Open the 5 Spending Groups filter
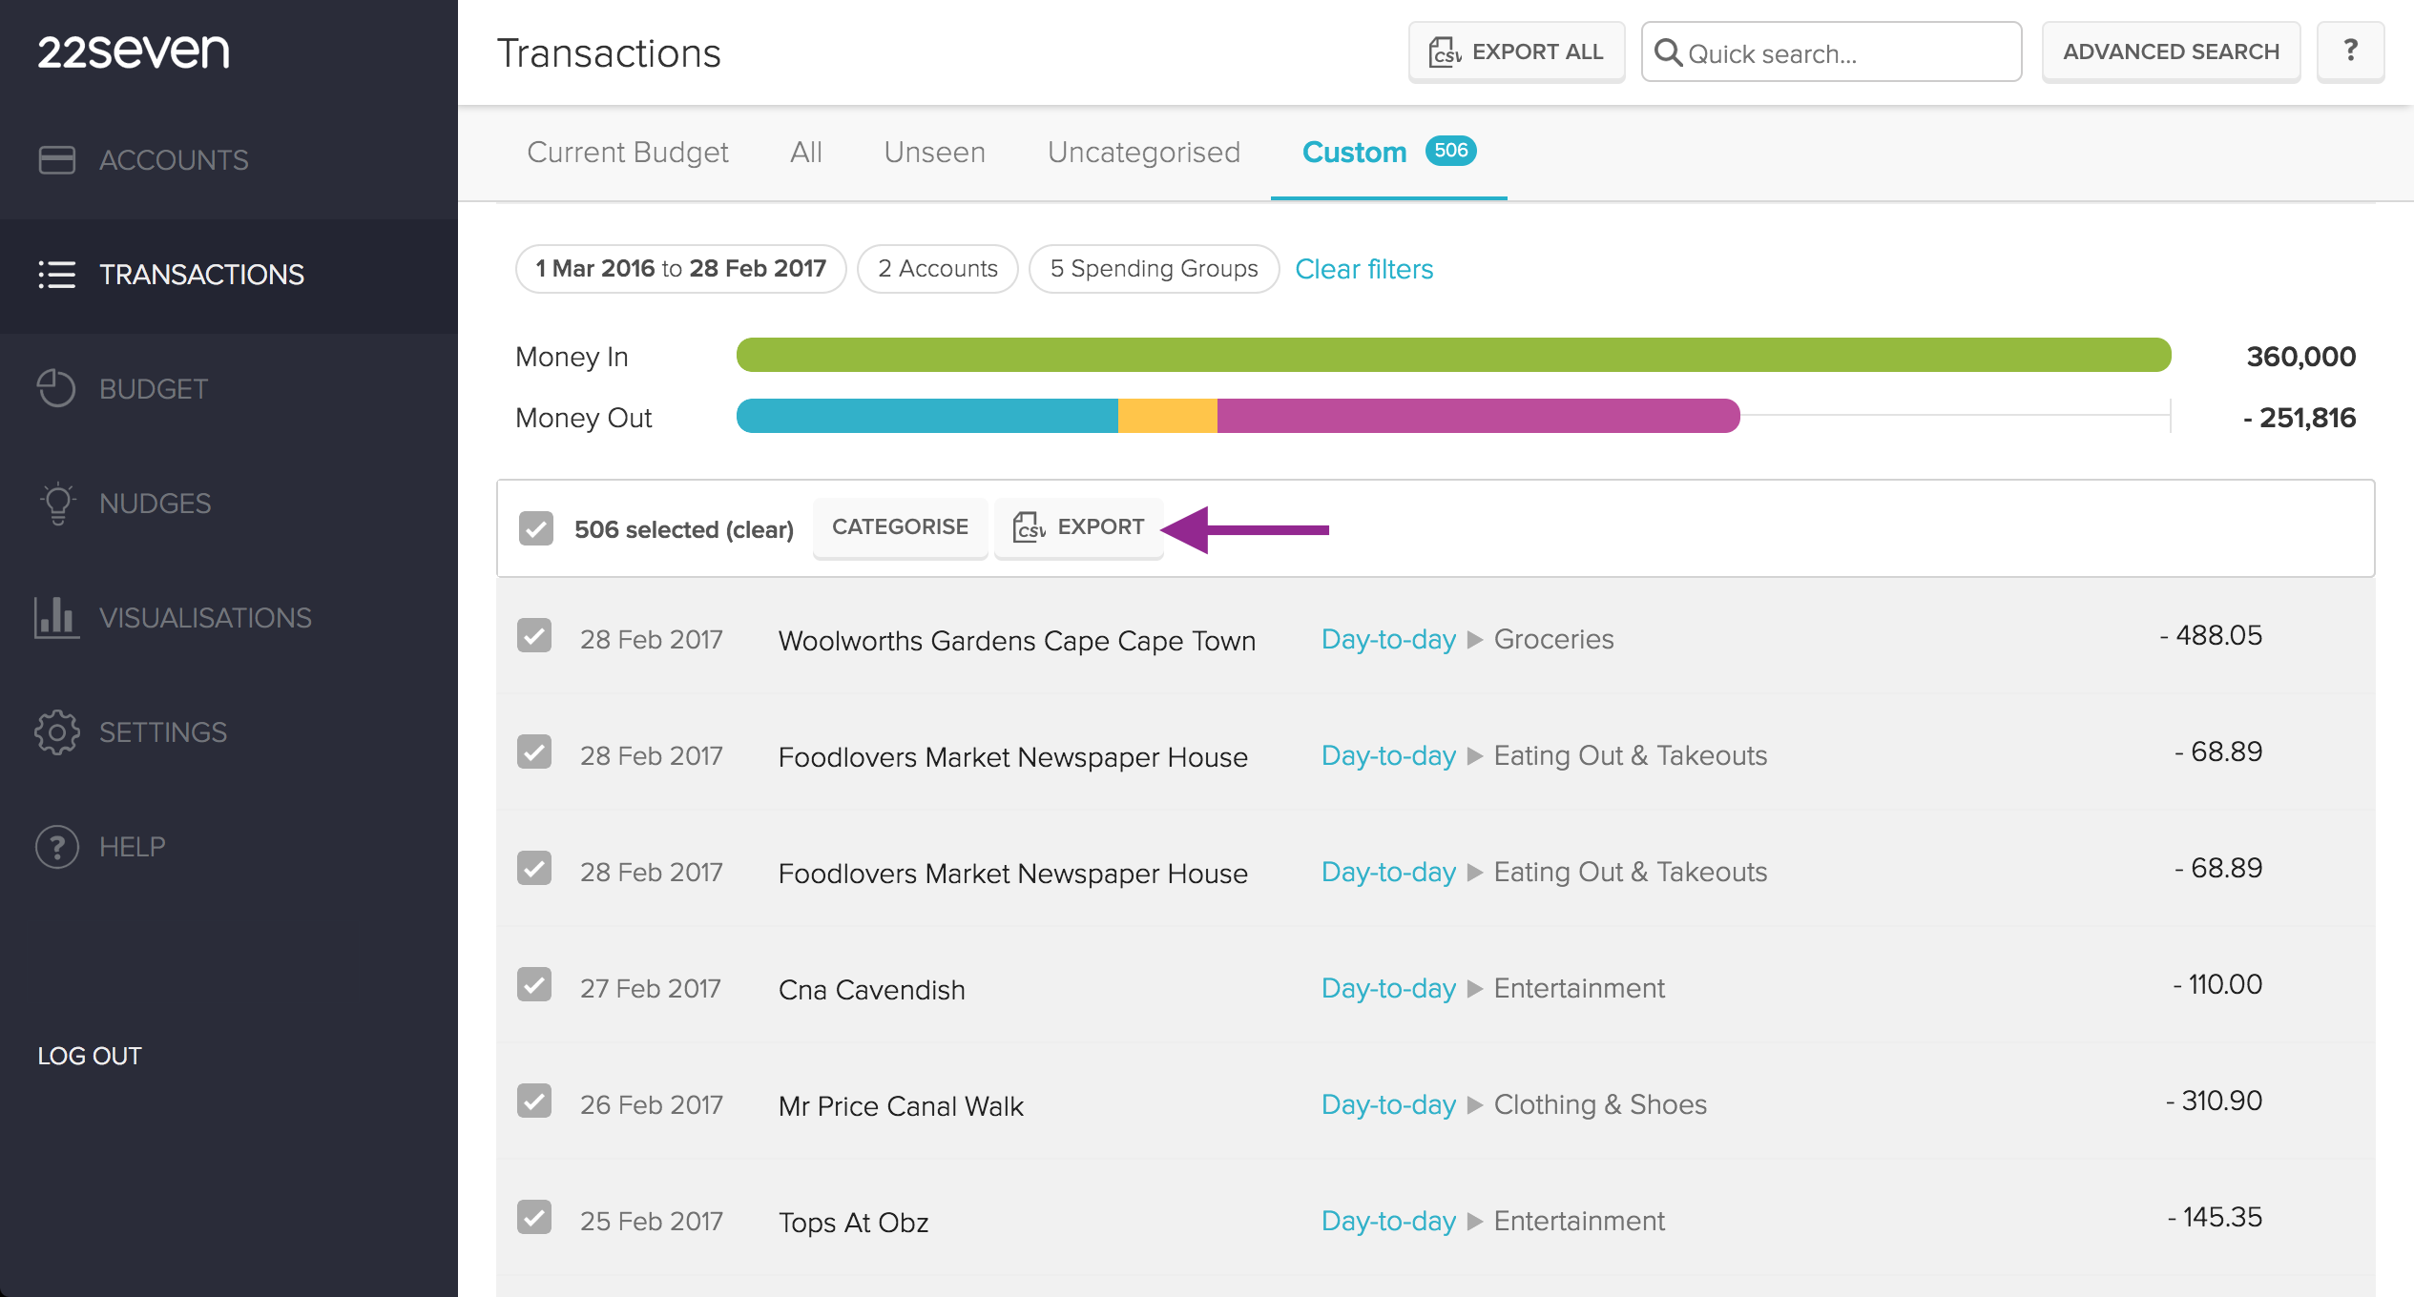Viewport: 2414px width, 1297px height. point(1155,269)
